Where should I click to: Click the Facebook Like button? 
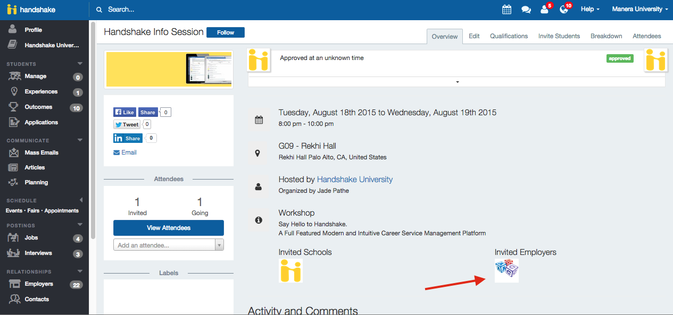point(125,112)
